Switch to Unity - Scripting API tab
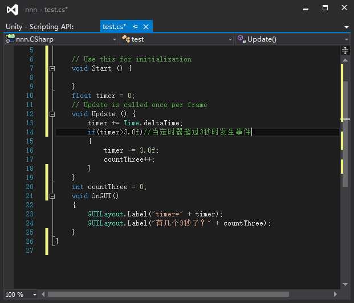This screenshot has height=303, width=354. pyautogui.click(x=40, y=27)
